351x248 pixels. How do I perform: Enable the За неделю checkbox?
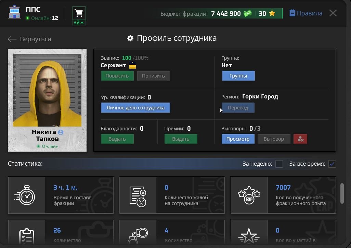[279, 164]
